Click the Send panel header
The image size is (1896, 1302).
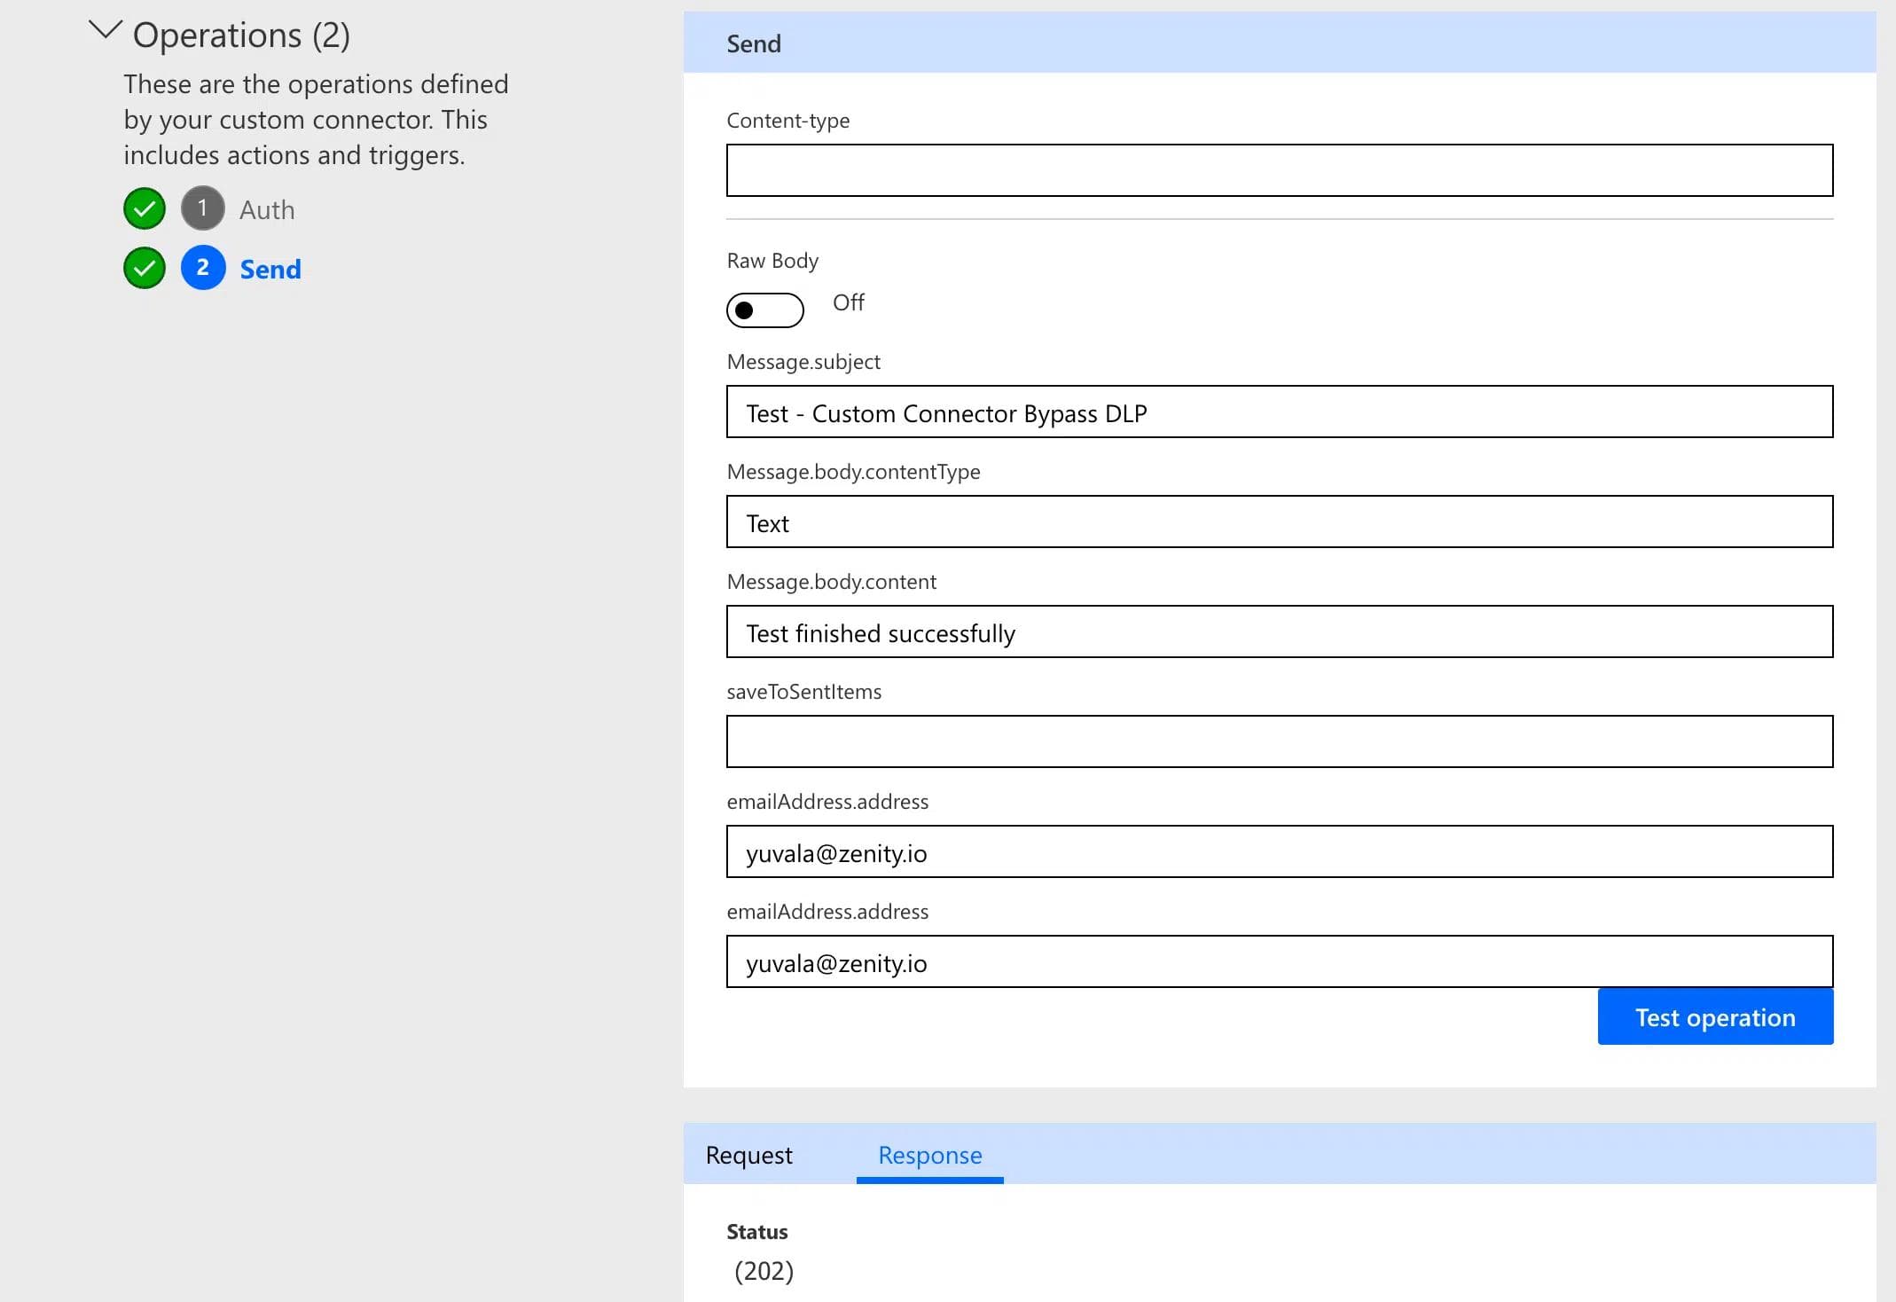(1279, 43)
